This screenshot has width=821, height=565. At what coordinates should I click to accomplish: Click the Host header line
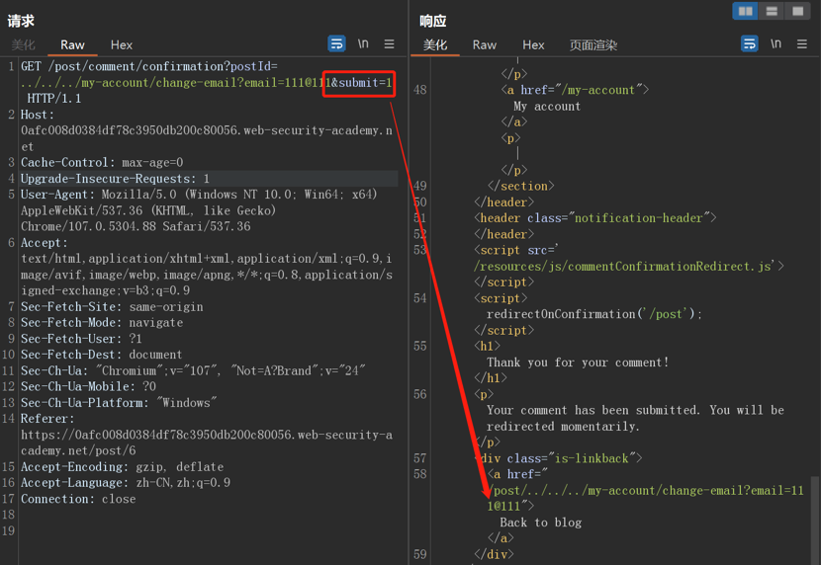38,115
